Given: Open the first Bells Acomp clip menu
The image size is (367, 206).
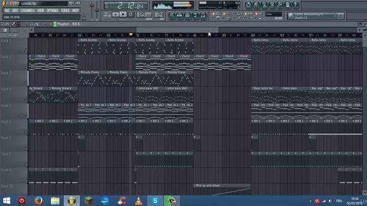Looking at the screenshot, I should click(x=79, y=40).
